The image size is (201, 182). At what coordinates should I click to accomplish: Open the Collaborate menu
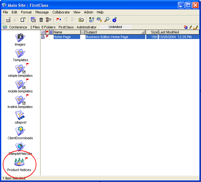coord(61,12)
